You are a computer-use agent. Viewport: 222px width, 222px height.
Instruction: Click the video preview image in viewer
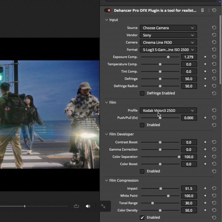(50, 114)
